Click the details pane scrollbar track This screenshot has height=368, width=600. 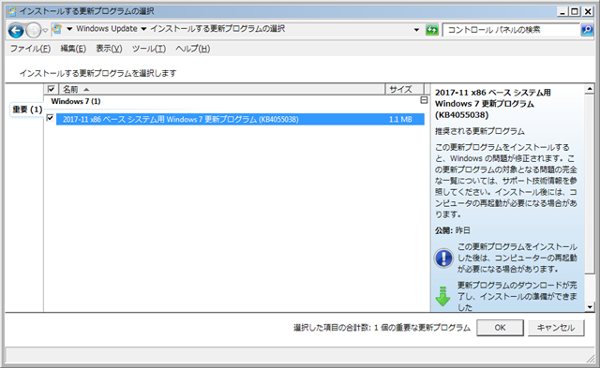[590, 287]
